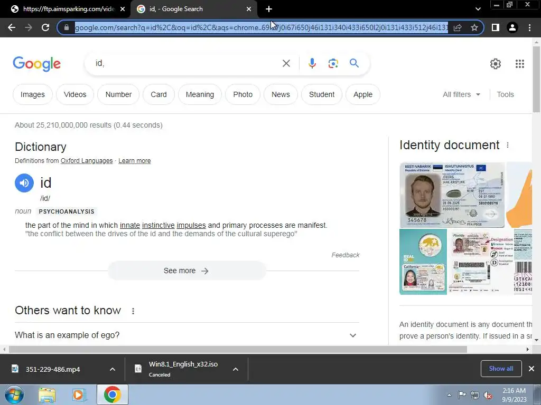Follow the 'impulses' word link
This screenshot has width=541, height=405.
[x=191, y=225]
